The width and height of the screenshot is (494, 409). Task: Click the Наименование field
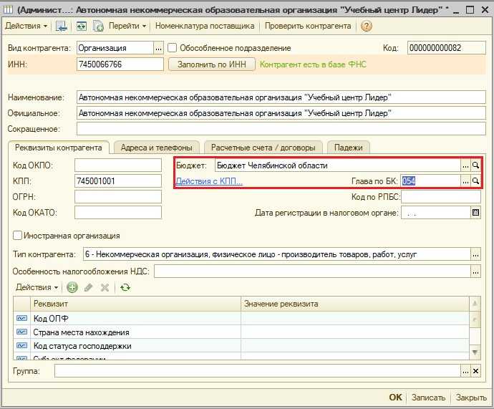click(x=281, y=97)
